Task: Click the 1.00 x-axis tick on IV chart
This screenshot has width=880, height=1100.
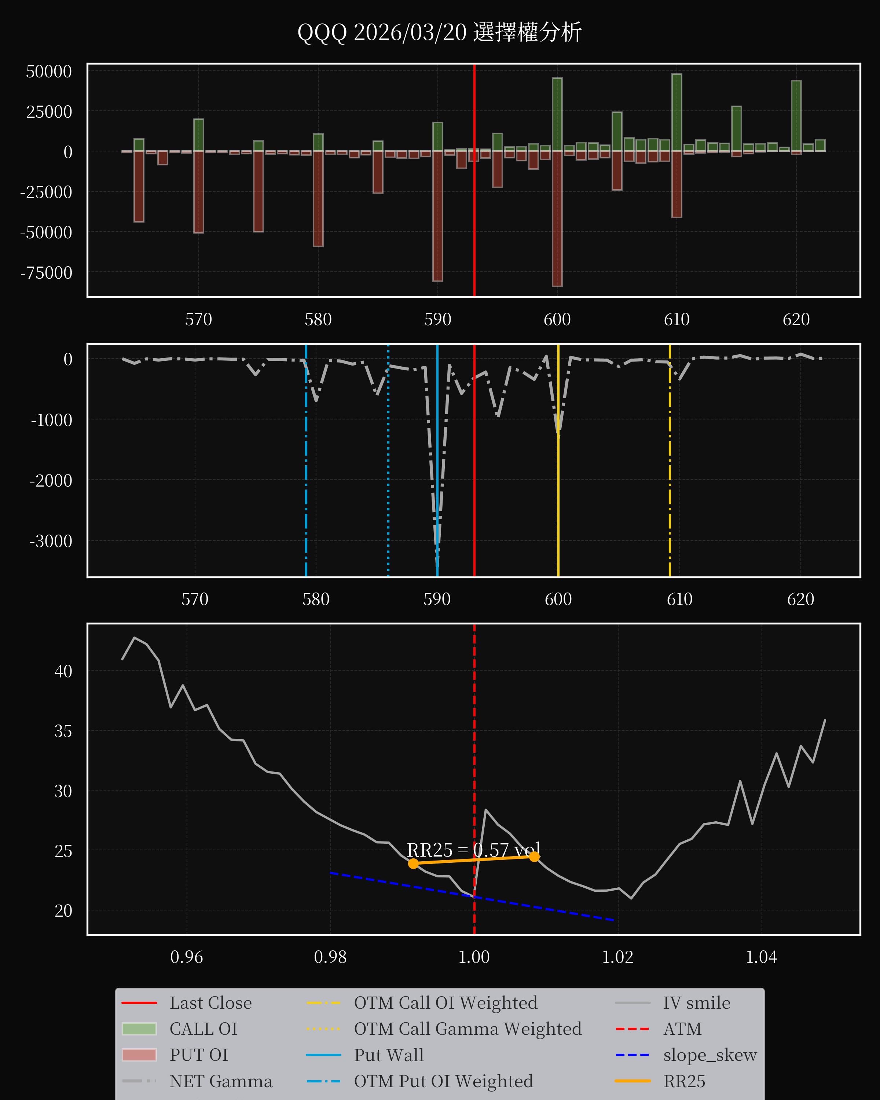Action: pyautogui.click(x=474, y=957)
